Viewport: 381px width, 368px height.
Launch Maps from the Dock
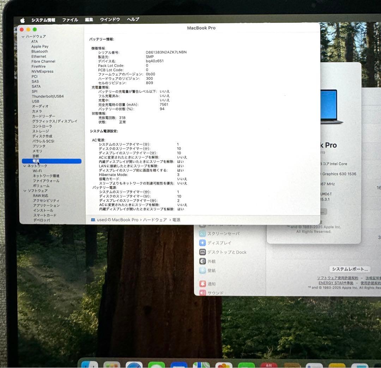point(201,365)
